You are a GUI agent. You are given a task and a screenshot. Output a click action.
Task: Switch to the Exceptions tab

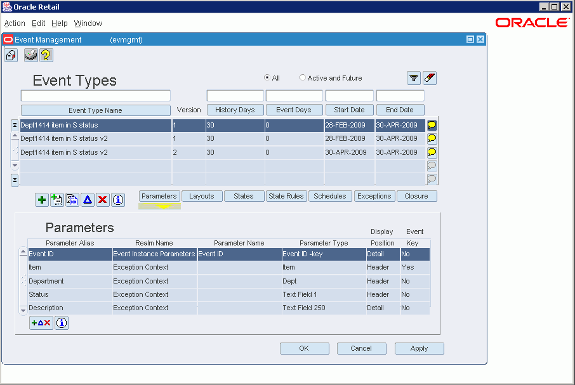click(374, 196)
